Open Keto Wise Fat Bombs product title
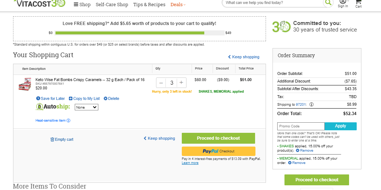Viewport: 381px width, 190px height. point(90,80)
